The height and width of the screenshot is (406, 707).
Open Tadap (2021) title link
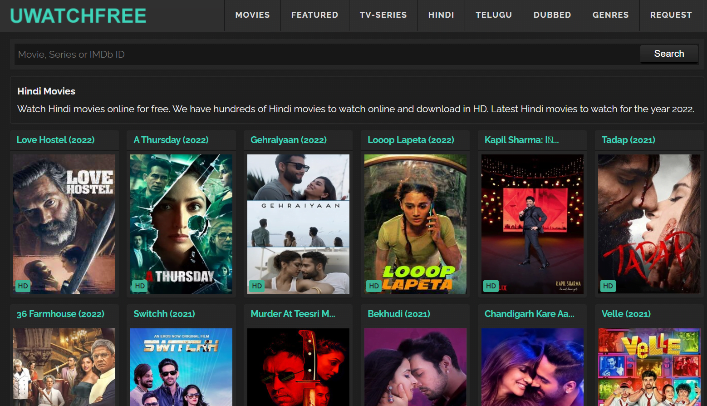coord(628,140)
